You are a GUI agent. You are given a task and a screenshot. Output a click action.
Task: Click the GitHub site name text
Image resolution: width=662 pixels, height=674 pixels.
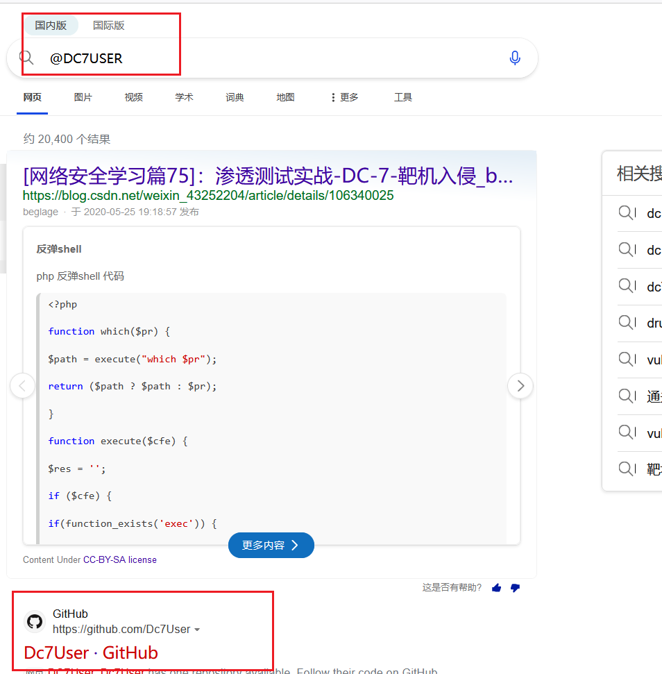pos(71,614)
